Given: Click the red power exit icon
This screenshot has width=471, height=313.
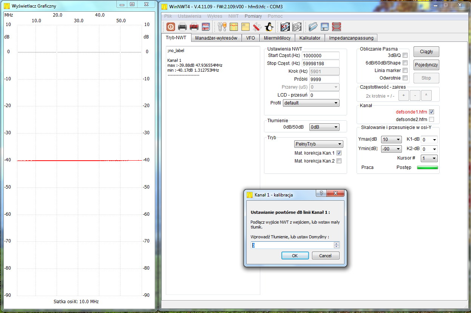Looking at the screenshot, I should [x=170, y=27].
